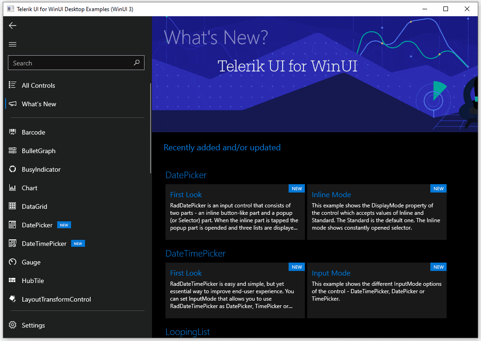Open the LoopingList heading link
481x341 pixels.
tap(187, 332)
